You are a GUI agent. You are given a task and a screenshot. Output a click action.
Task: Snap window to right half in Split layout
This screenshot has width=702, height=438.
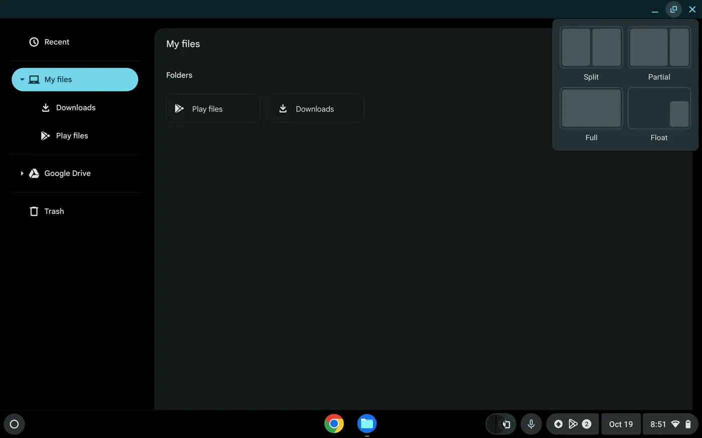(x=607, y=48)
